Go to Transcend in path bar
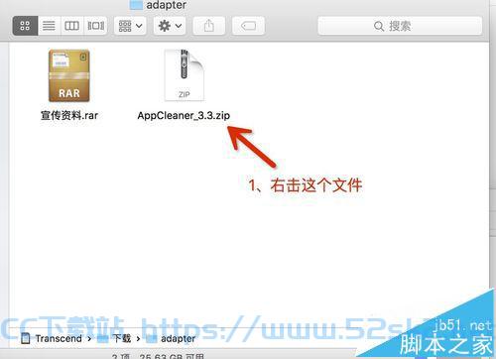The width and height of the screenshot is (496, 359). pos(59,338)
